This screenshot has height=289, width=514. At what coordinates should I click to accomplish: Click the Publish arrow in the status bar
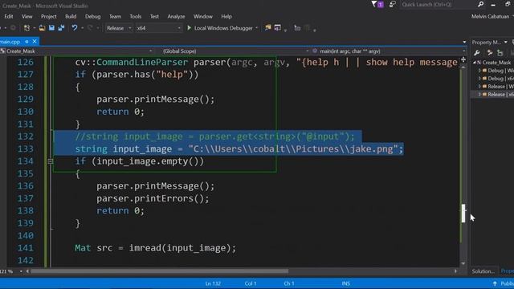pos(495,283)
